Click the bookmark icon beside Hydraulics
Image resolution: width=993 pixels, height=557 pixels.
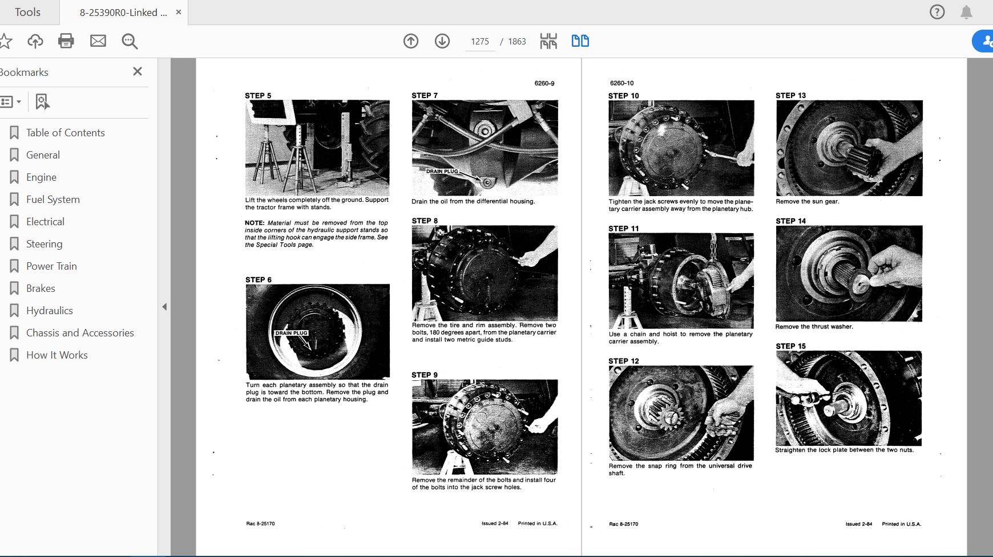pyautogui.click(x=14, y=311)
